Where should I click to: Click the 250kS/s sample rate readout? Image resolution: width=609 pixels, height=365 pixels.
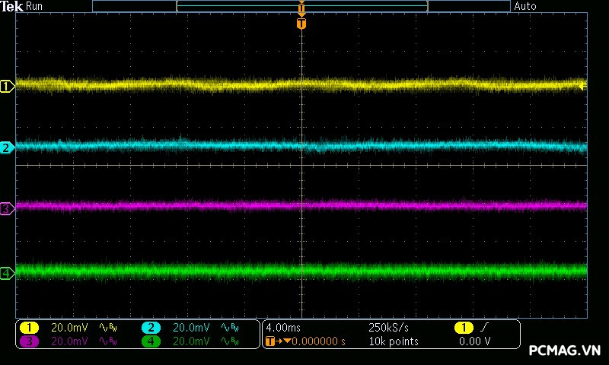pos(388,328)
